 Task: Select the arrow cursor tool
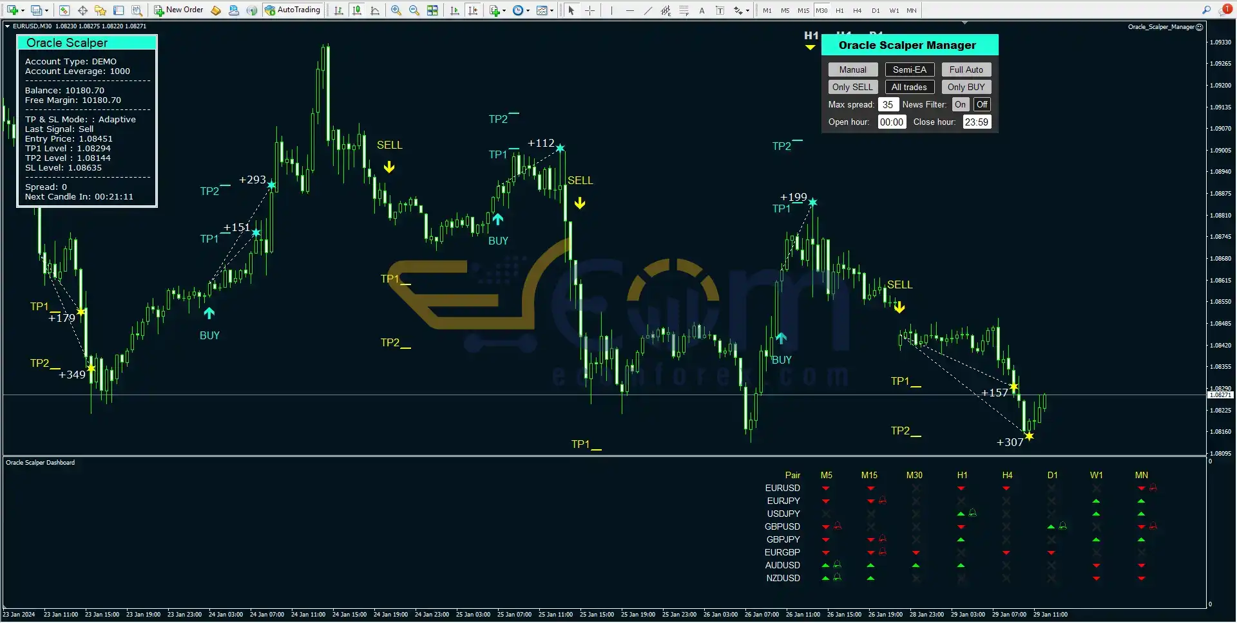571,10
